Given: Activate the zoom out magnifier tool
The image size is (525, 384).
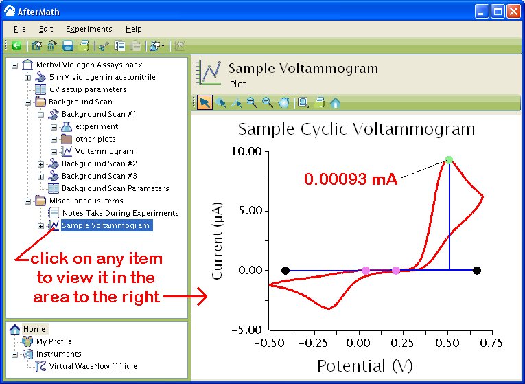Looking at the screenshot, I should pyautogui.click(x=268, y=102).
